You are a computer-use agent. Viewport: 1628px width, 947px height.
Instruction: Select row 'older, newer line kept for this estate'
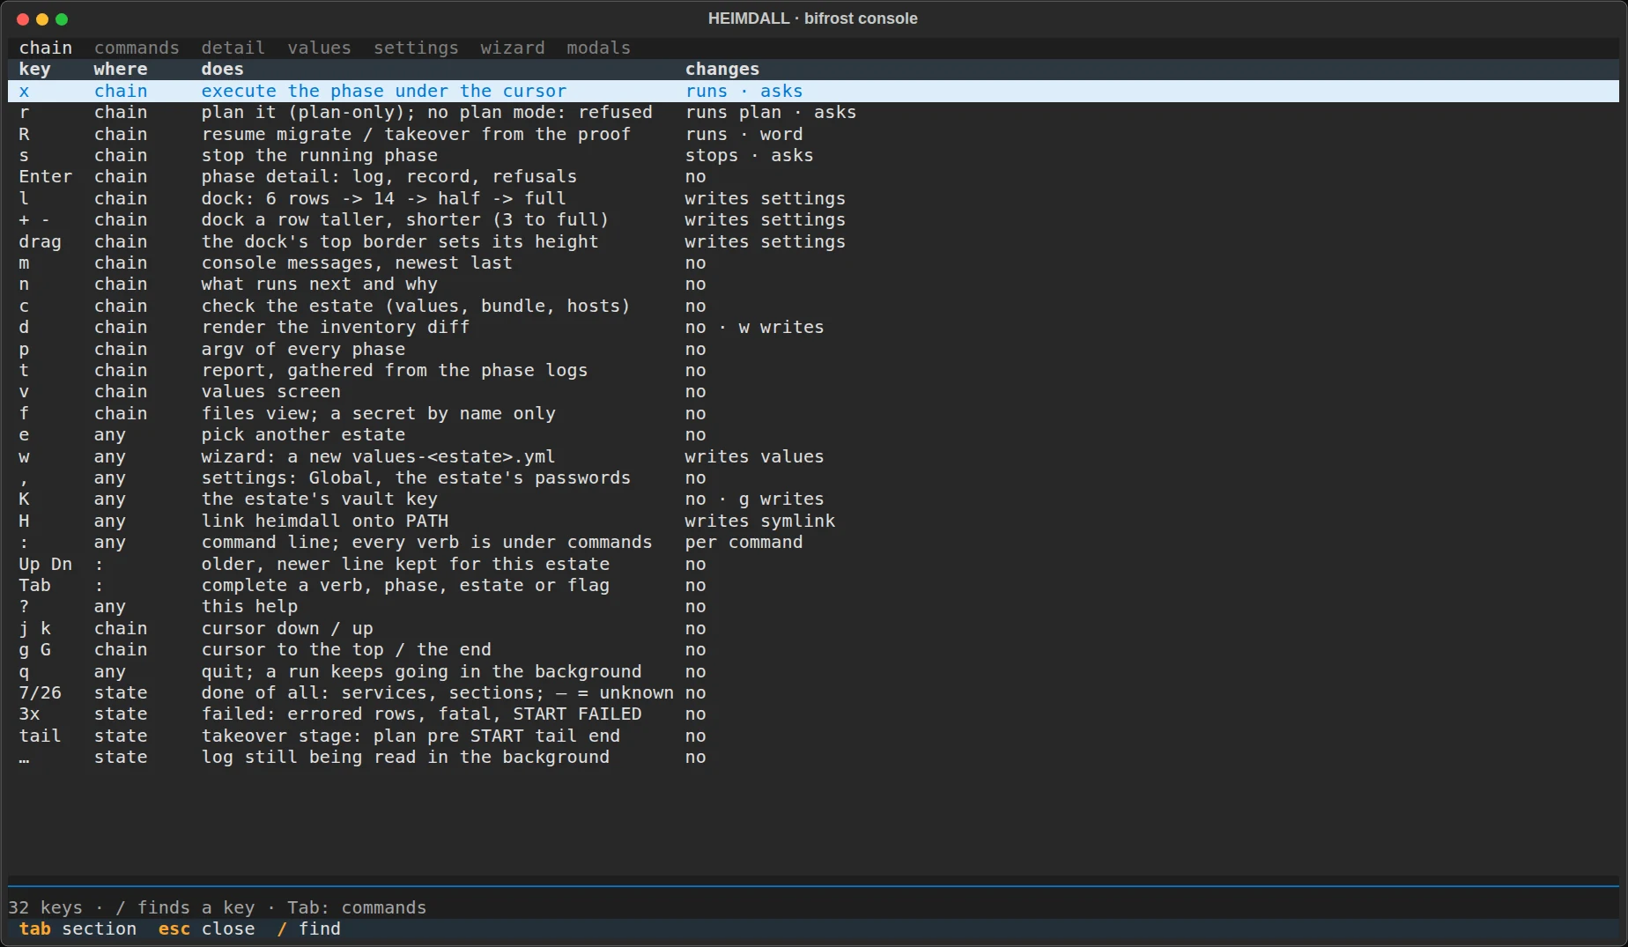click(x=813, y=564)
